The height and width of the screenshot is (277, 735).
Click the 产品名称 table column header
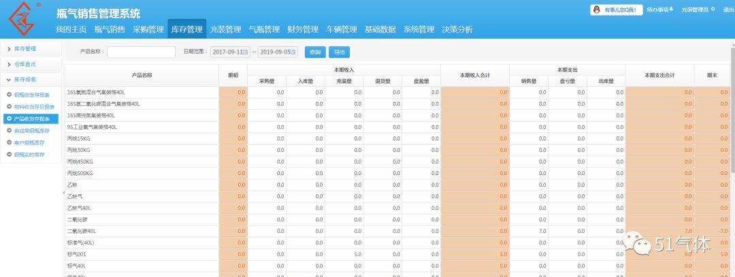pyautogui.click(x=142, y=75)
